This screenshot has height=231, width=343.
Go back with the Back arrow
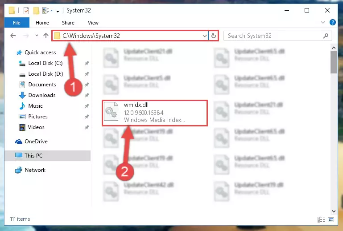13,36
